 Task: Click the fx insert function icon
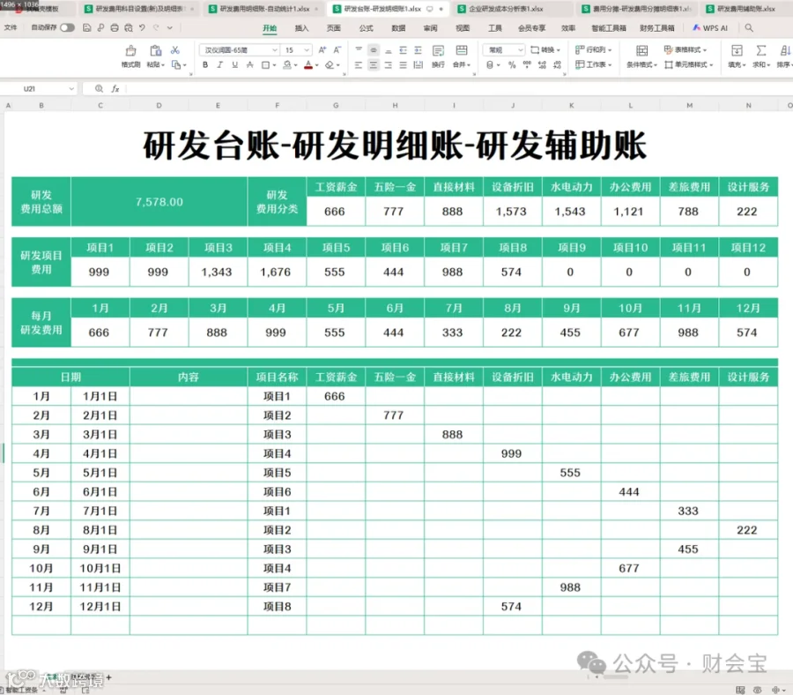tap(115, 88)
